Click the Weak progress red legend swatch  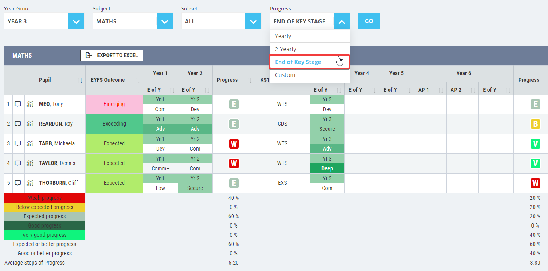coord(45,198)
